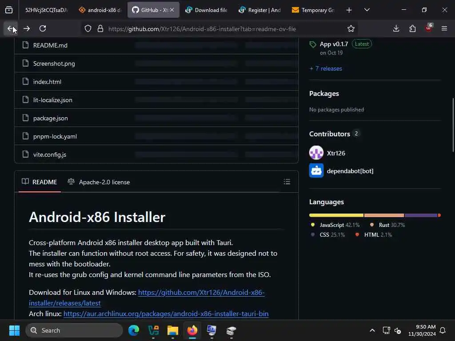The height and width of the screenshot is (341, 455).
Task: Select the Apache-2.0 license tab
Action: point(99,182)
